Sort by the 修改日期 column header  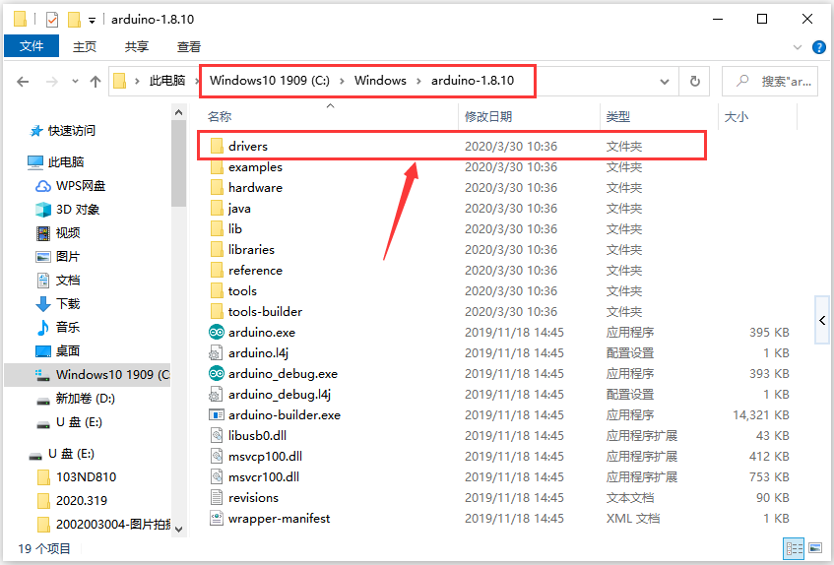tap(488, 116)
